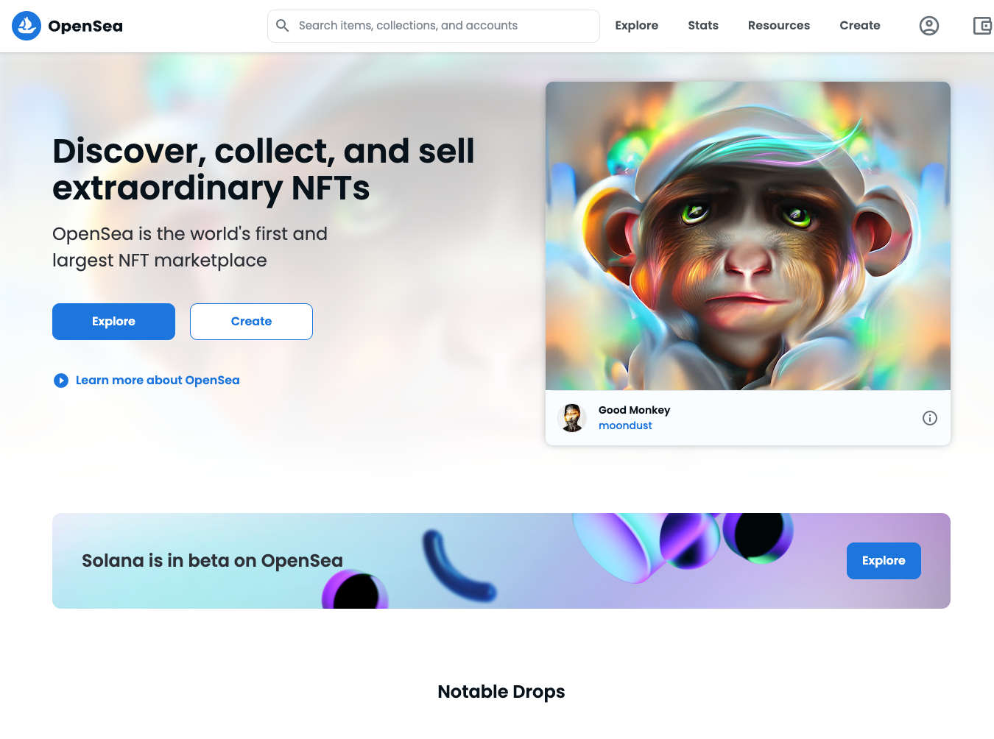Click the play icon beside Learn more
Screen dimensions: 994x739
(61, 381)
